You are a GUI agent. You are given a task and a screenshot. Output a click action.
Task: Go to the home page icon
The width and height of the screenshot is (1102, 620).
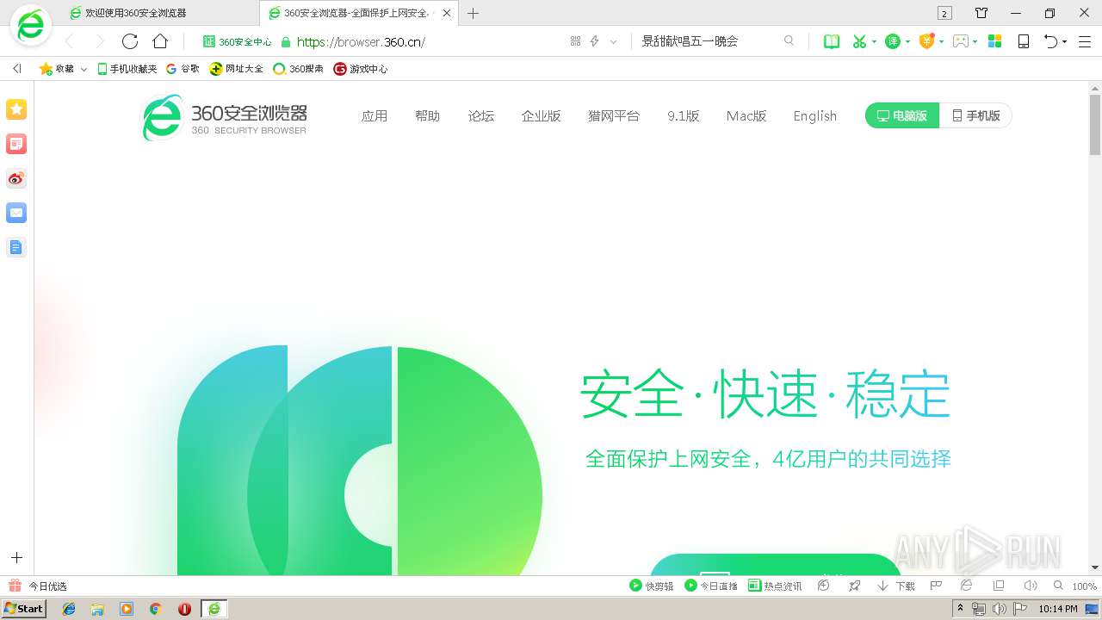(x=160, y=41)
